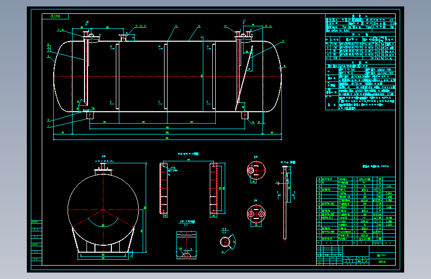Click the twin flanged nozzles at the tank's right end

click(244, 36)
